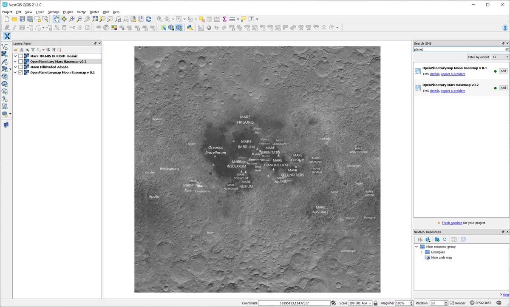Expand Mars THEMIS IR NIGHT mosaic layer node
This screenshot has width=510, height=307.
coord(15,56)
